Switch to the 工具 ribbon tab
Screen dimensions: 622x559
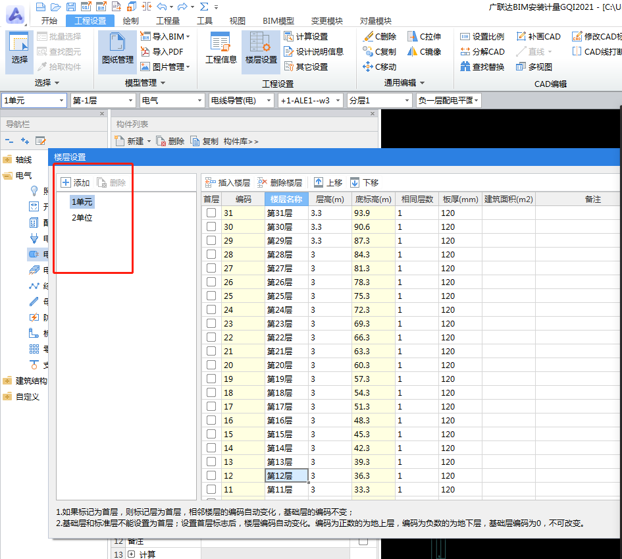point(205,20)
